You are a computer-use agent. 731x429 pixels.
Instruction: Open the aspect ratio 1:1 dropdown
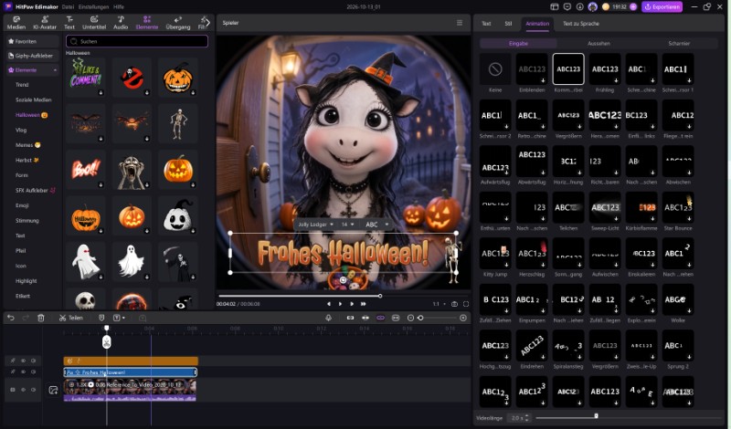(439, 304)
